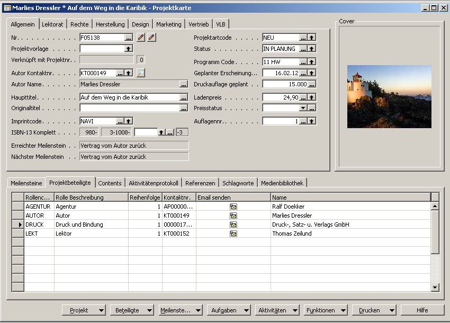Click the Hilfe button
The height and width of the screenshot is (323, 450).
[422, 310]
